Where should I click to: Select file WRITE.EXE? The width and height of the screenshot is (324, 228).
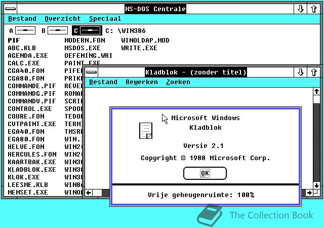pos(139,48)
